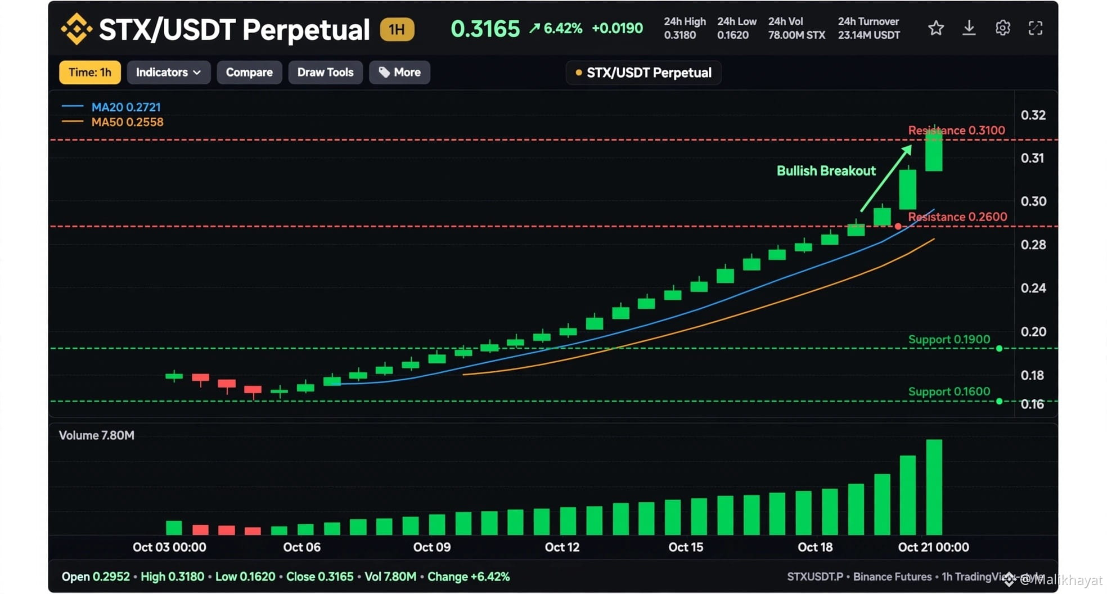Click the Support 0.1600 label

click(x=949, y=392)
